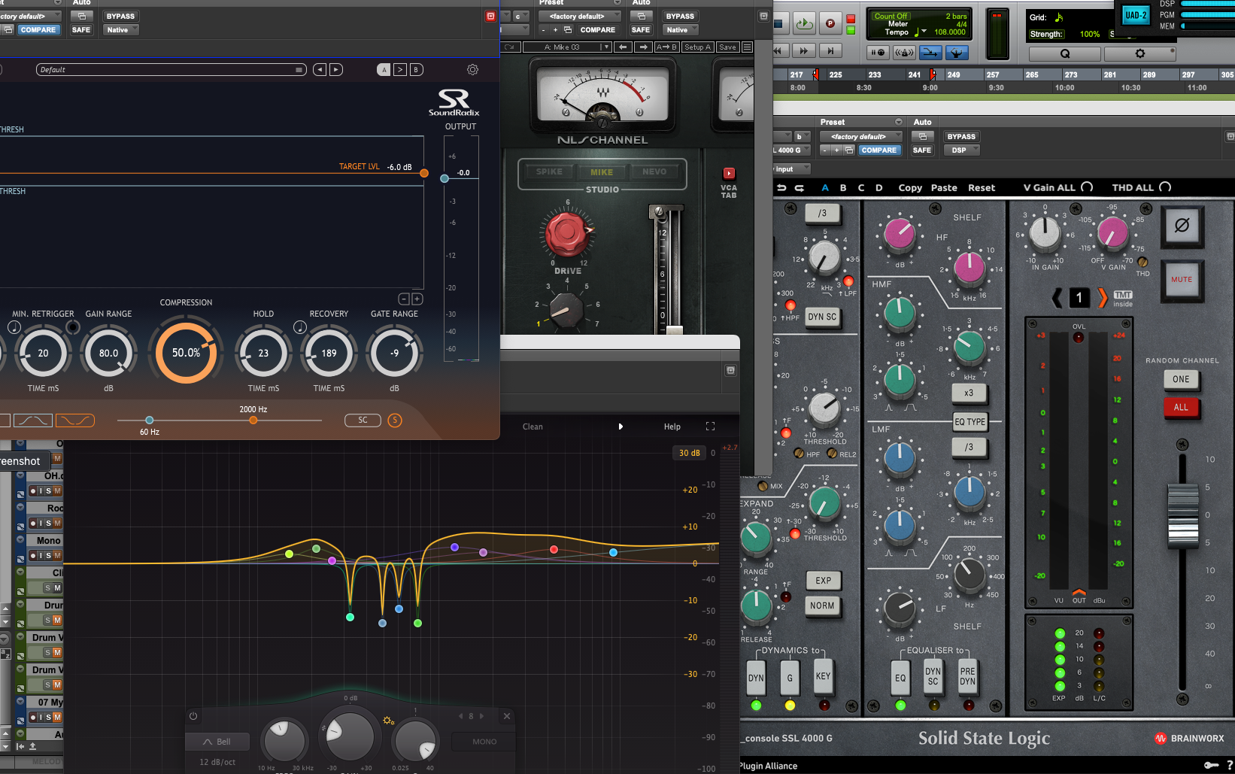Click the EQ fullscreen expand icon
Screen dimensions: 1235x774
click(710, 426)
